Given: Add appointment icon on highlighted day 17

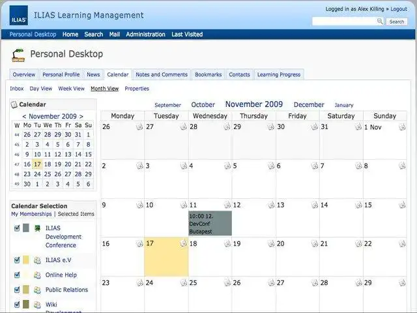Looking at the screenshot, I should click(x=184, y=243).
